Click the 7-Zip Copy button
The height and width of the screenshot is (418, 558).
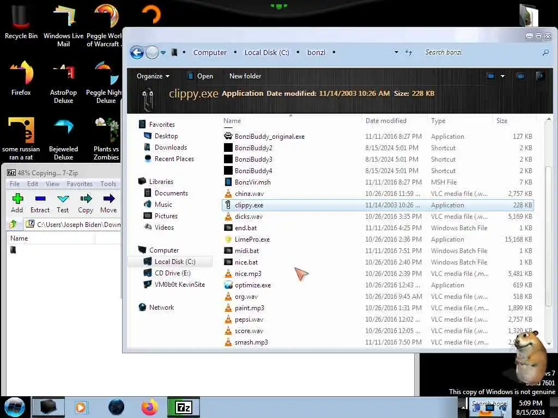pyautogui.click(x=86, y=204)
